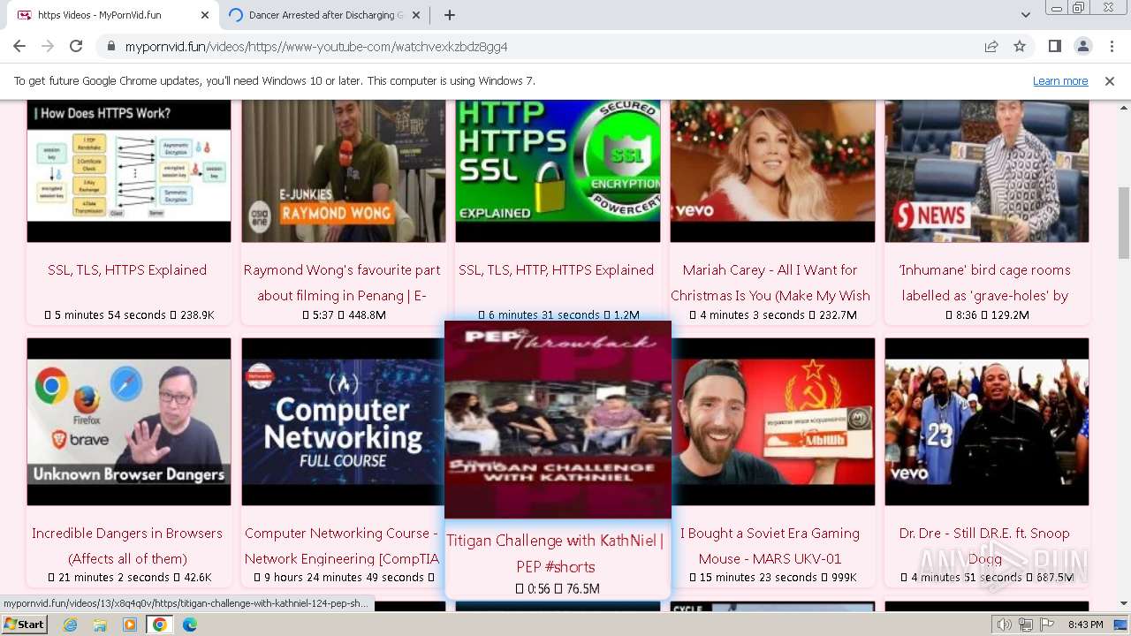This screenshot has height=636, width=1131.
Task: Open 'Computer Networking Course' title link
Action: (342, 546)
